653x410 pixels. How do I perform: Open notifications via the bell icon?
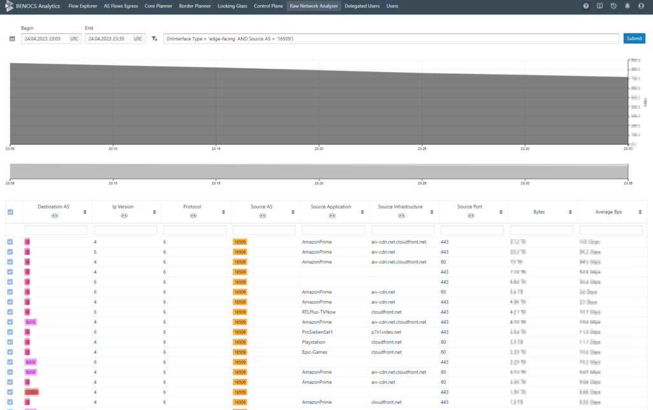point(627,6)
